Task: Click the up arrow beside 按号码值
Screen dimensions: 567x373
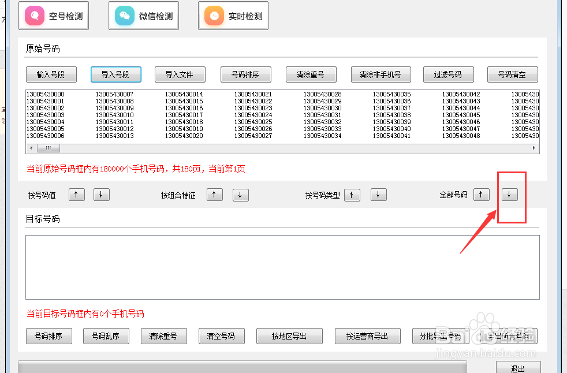Action: pyautogui.click(x=76, y=195)
